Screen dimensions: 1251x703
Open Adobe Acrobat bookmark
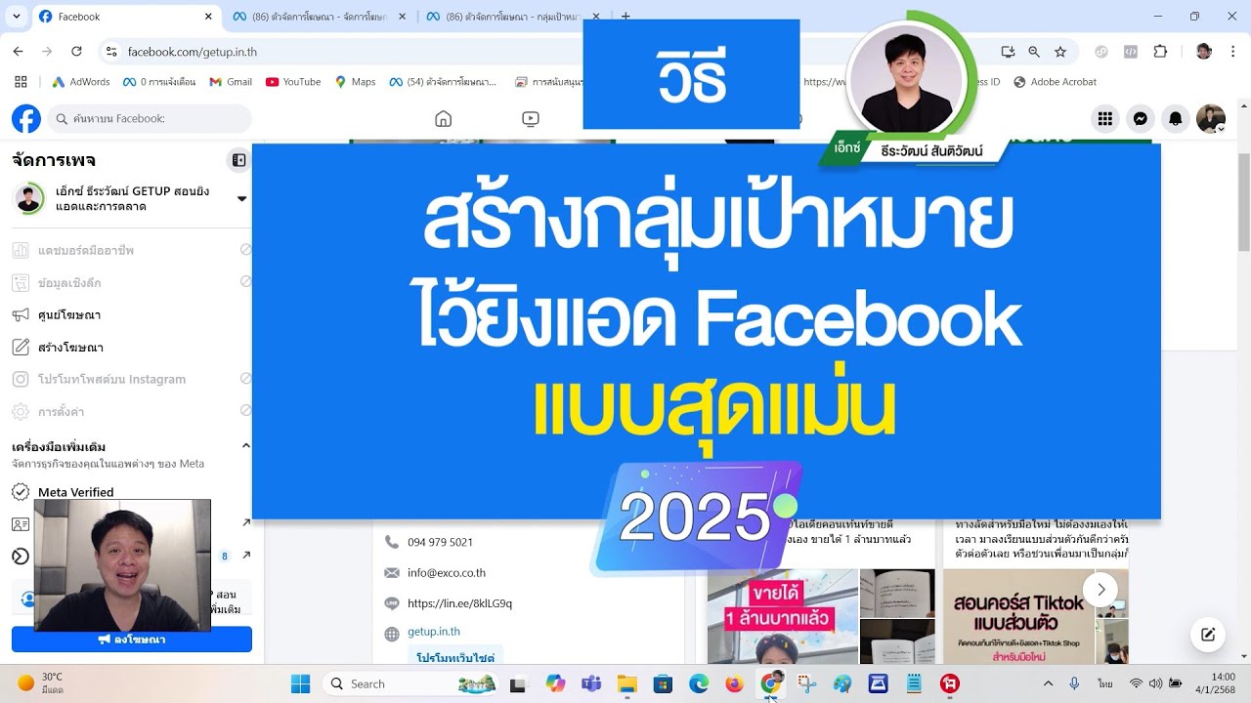click(1056, 82)
